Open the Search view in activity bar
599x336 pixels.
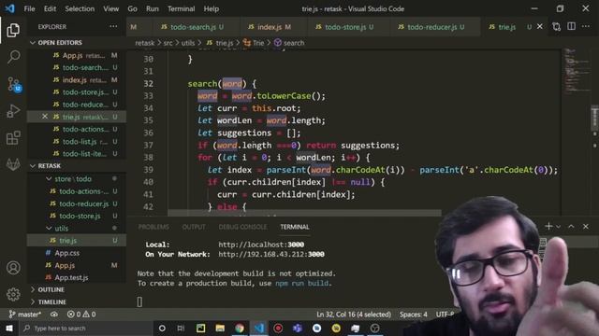tap(13, 57)
